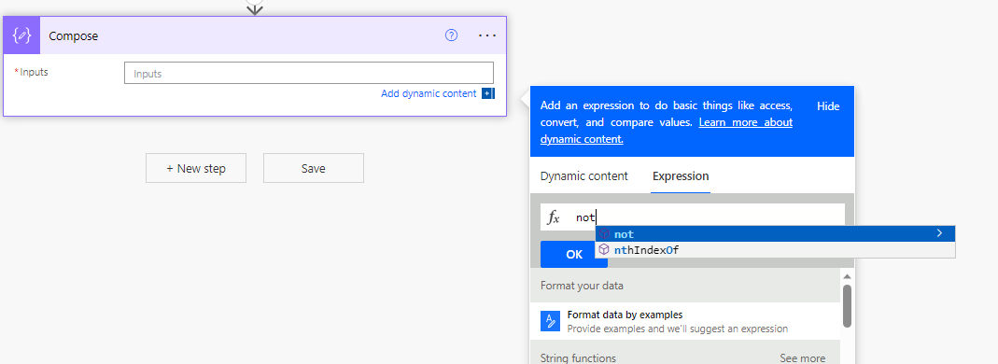This screenshot has width=998, height=364.
Task: Click the cube icon next to not suggestion
Action: coord(604,234)
